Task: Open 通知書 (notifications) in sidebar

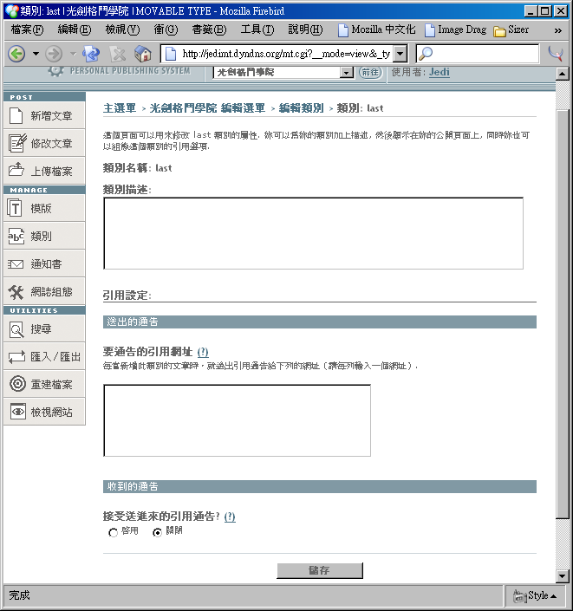Action: point(44,263)
